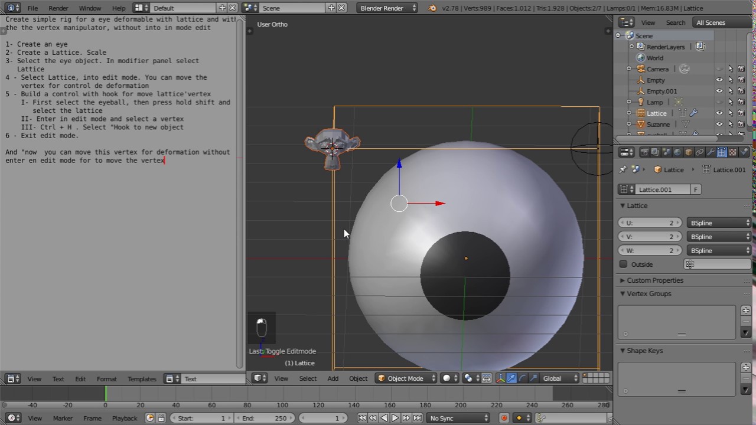Click the End frame 250 field
The width and height of the screenshot is (756, 425).
[x=265, y=418]
